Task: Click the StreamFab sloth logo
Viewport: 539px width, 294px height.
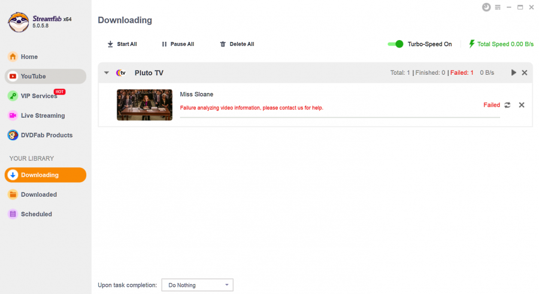Action: click(19, 22)
